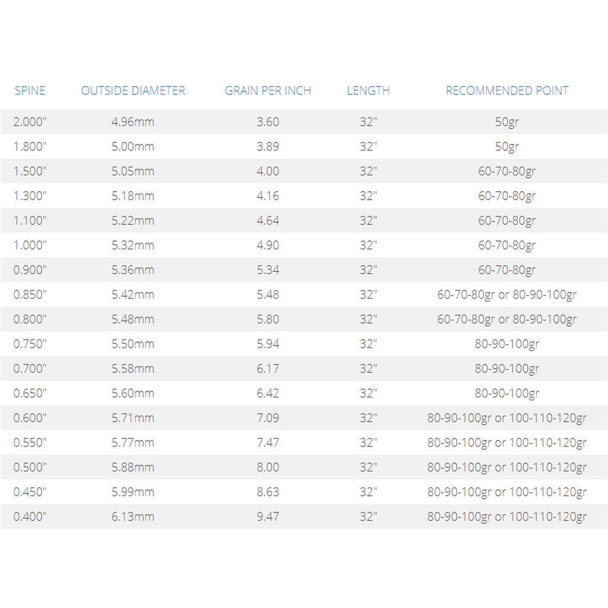
Task: Select the 1.500" spine cell
Action: click(x=30, y=171)
